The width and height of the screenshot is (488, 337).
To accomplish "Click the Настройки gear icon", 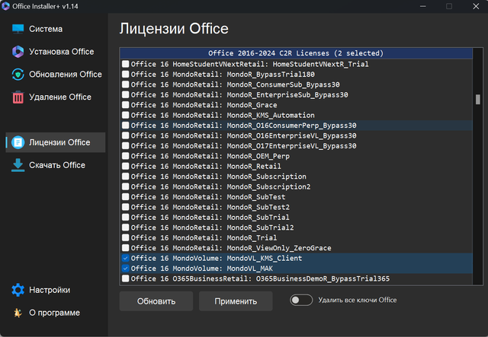I will pyautogui.click(x=18, y=290).
